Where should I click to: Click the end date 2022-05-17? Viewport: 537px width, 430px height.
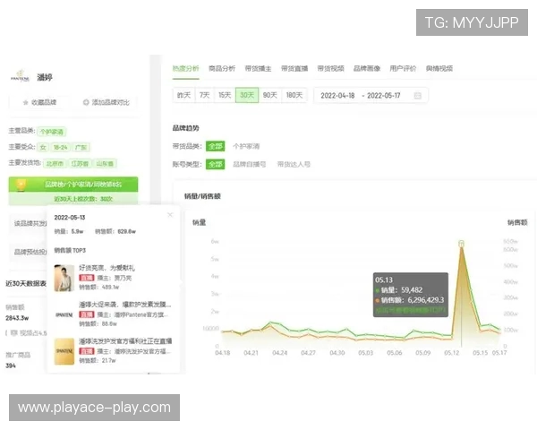pyautogui.click(x=384, y=96)
